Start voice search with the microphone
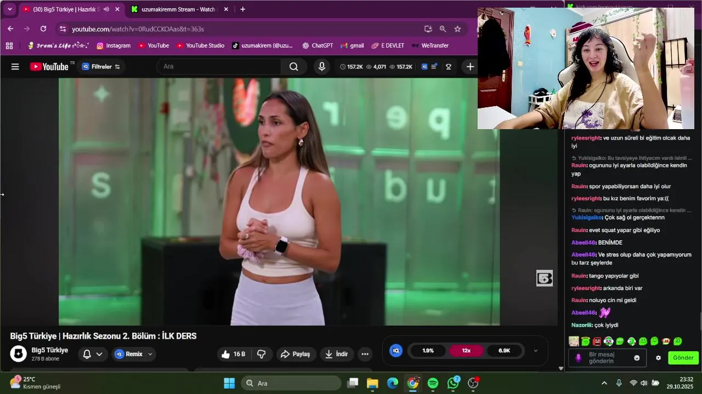Image resolution: width=702 pixels, height=394 pixels. (x=322, y=67)
